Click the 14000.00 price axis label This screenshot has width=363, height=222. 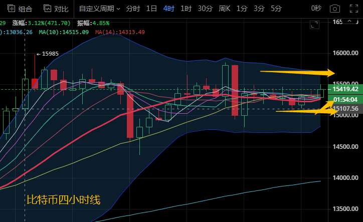tap(345, 178)
